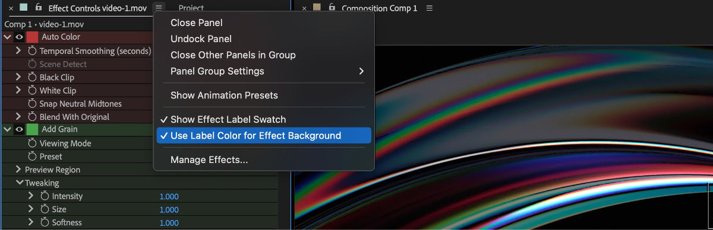The height and width of the screenshot is (230, 713).
Task: Hide the Auto Color effect with its eye icon
Action: [x=19, y=37]
